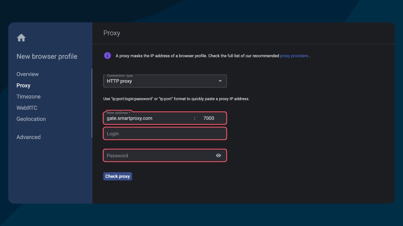Viewport: 403px width, 226px height.
Task: Show password with the eye icon
Action: pos(218,155)
